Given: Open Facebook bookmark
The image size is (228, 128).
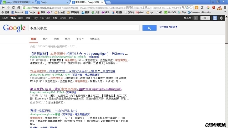Looking at the screenshot, I should (17, 12).
